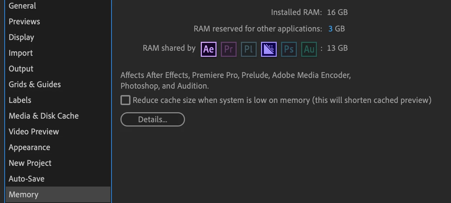Enable Reduce cache size when low on memory
The height and width of the screenshot is (203, 451).
pos(125,100)
